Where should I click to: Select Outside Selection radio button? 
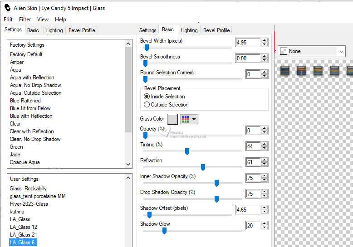(x=147, y=105)
